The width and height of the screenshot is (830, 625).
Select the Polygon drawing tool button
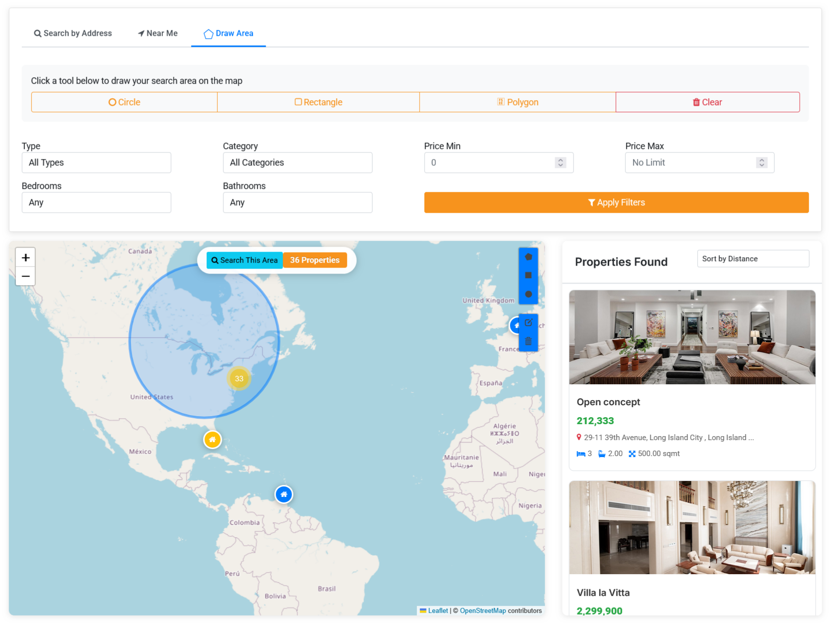pyautogui.click(x=518, y=102)
